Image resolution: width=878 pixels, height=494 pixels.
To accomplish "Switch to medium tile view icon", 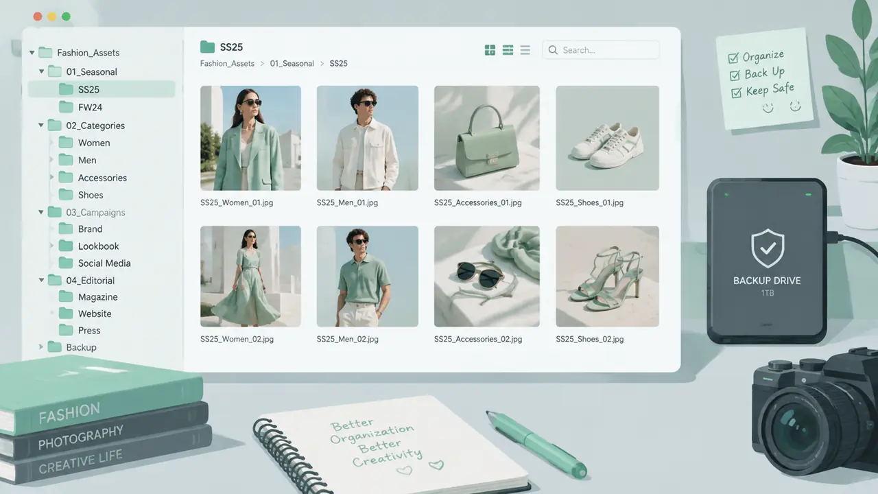I will click(508, 50).
